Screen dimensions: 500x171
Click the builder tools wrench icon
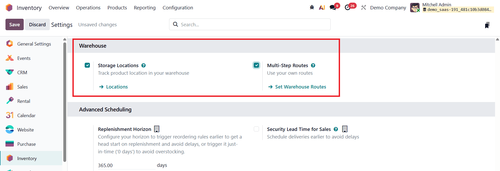click(363, 8)
